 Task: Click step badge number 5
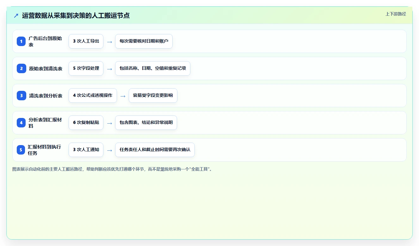21,150
